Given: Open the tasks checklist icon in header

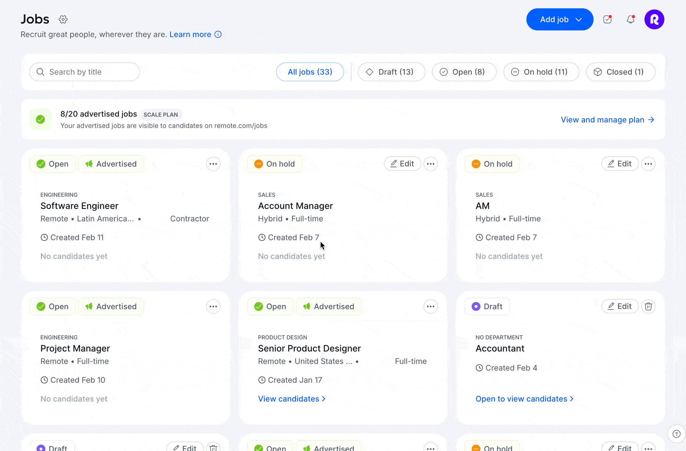Looking at the screenshot, I should click(x=607, y=19).
